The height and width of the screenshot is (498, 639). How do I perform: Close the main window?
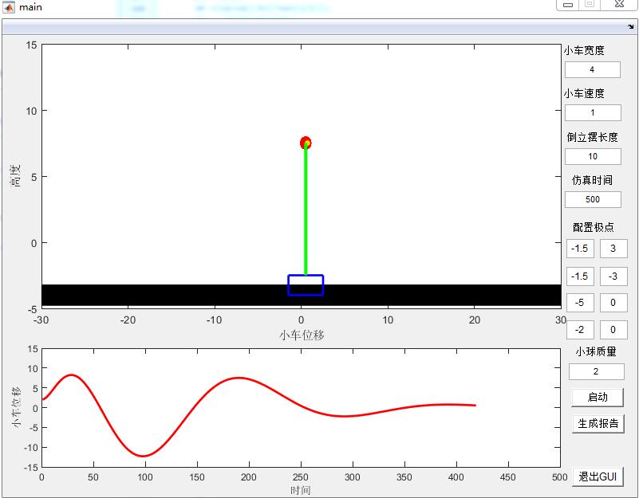(x=619, y=4)
